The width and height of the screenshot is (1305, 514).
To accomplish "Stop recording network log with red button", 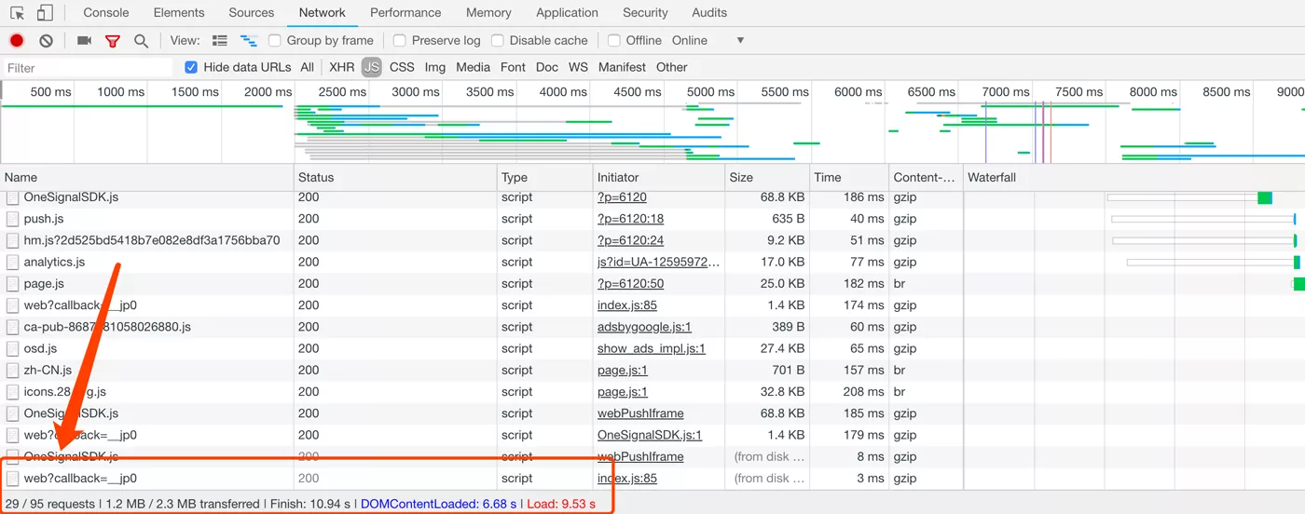I will coord(17,41).
